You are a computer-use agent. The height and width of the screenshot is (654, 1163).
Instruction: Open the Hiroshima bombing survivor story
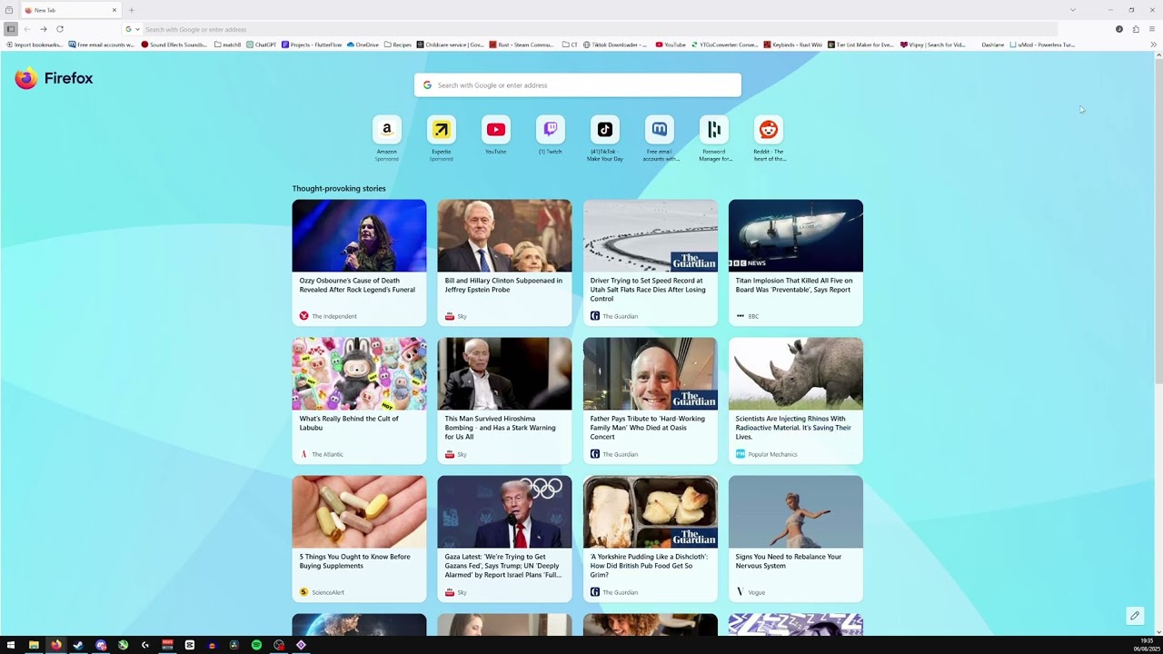click(504, 401)
